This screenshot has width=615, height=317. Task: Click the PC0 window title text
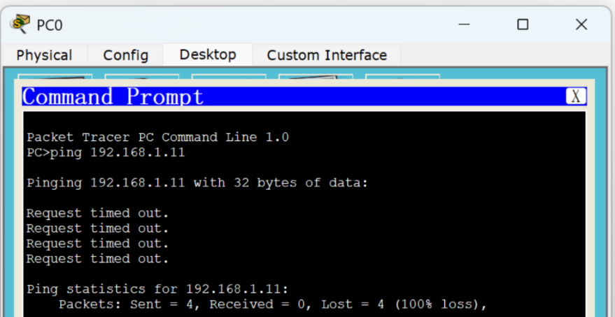tap(50, 25)
